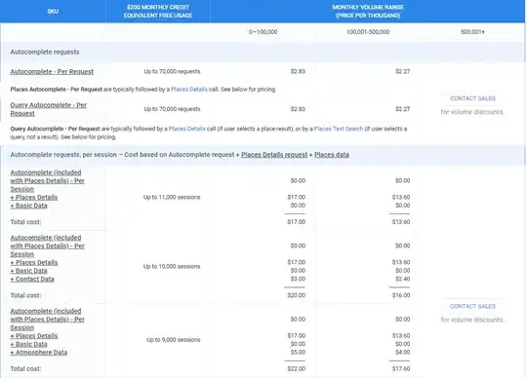The image size is (527, 378).
Task: Click the SKU column header
Action: pyautogui.click(x=53, y=12)
